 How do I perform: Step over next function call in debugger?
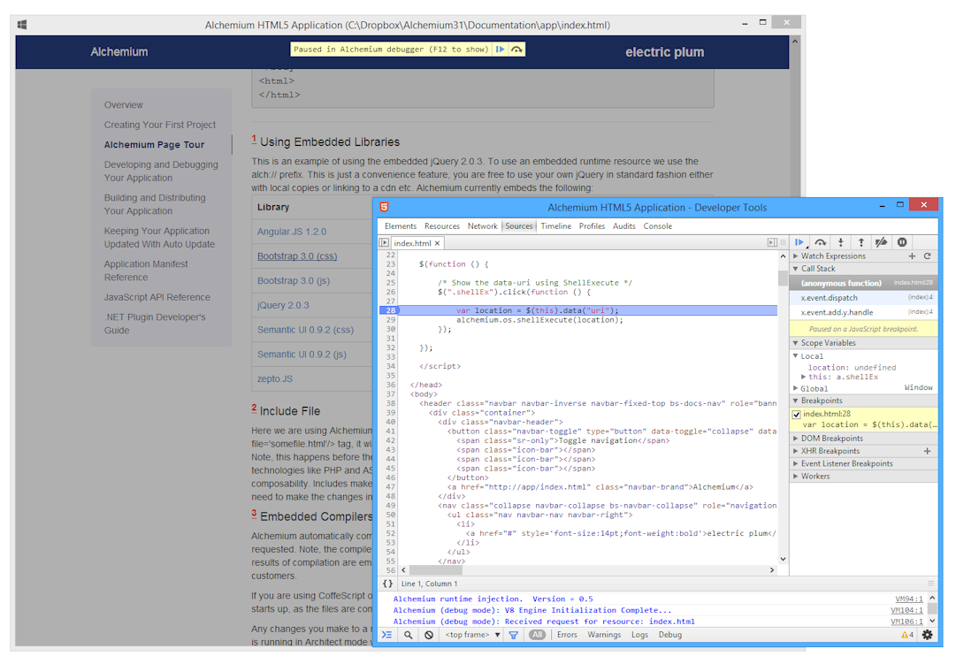click(x=821, y=242)
